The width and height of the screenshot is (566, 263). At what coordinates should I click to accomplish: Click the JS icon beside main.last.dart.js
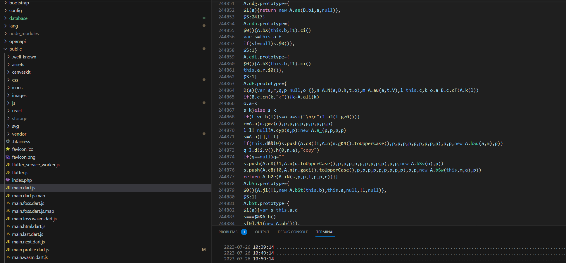(x=8, y=234)
